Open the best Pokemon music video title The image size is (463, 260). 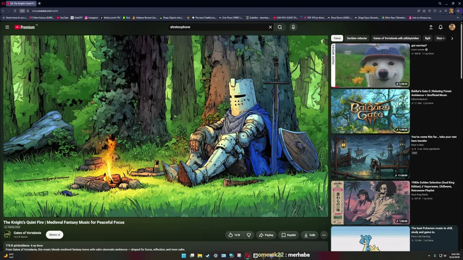(432, 230)
